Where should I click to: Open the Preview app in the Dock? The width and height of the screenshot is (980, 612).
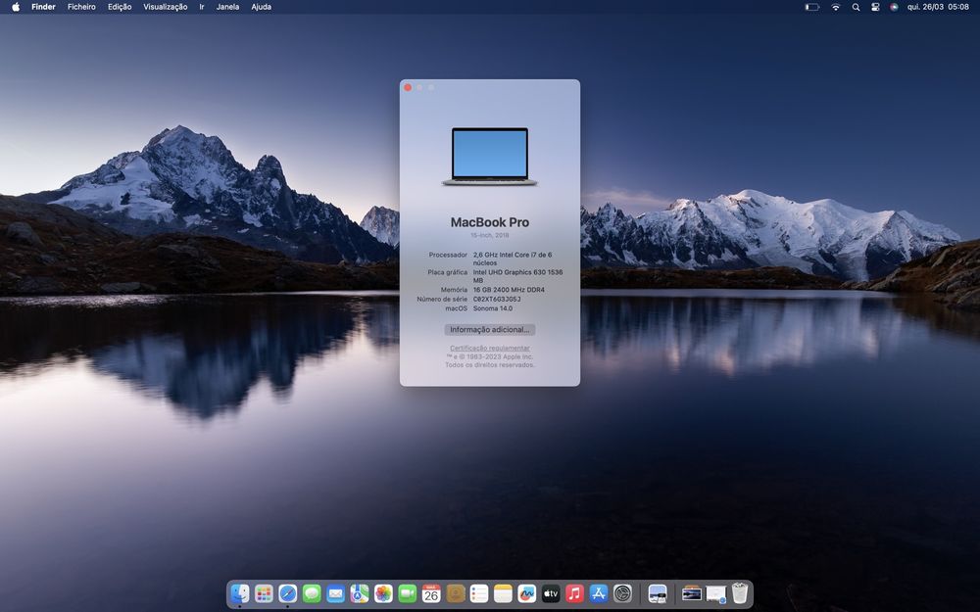coord(658,593)
